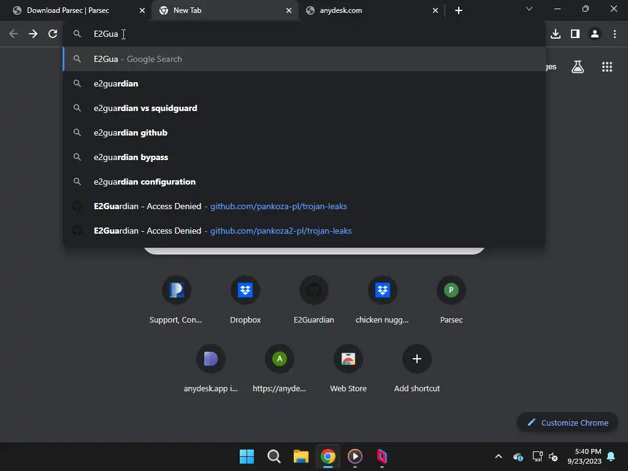Open the Chrome side panel
Viewport: 628px width, 471px height.
click(x=575, y=34)
